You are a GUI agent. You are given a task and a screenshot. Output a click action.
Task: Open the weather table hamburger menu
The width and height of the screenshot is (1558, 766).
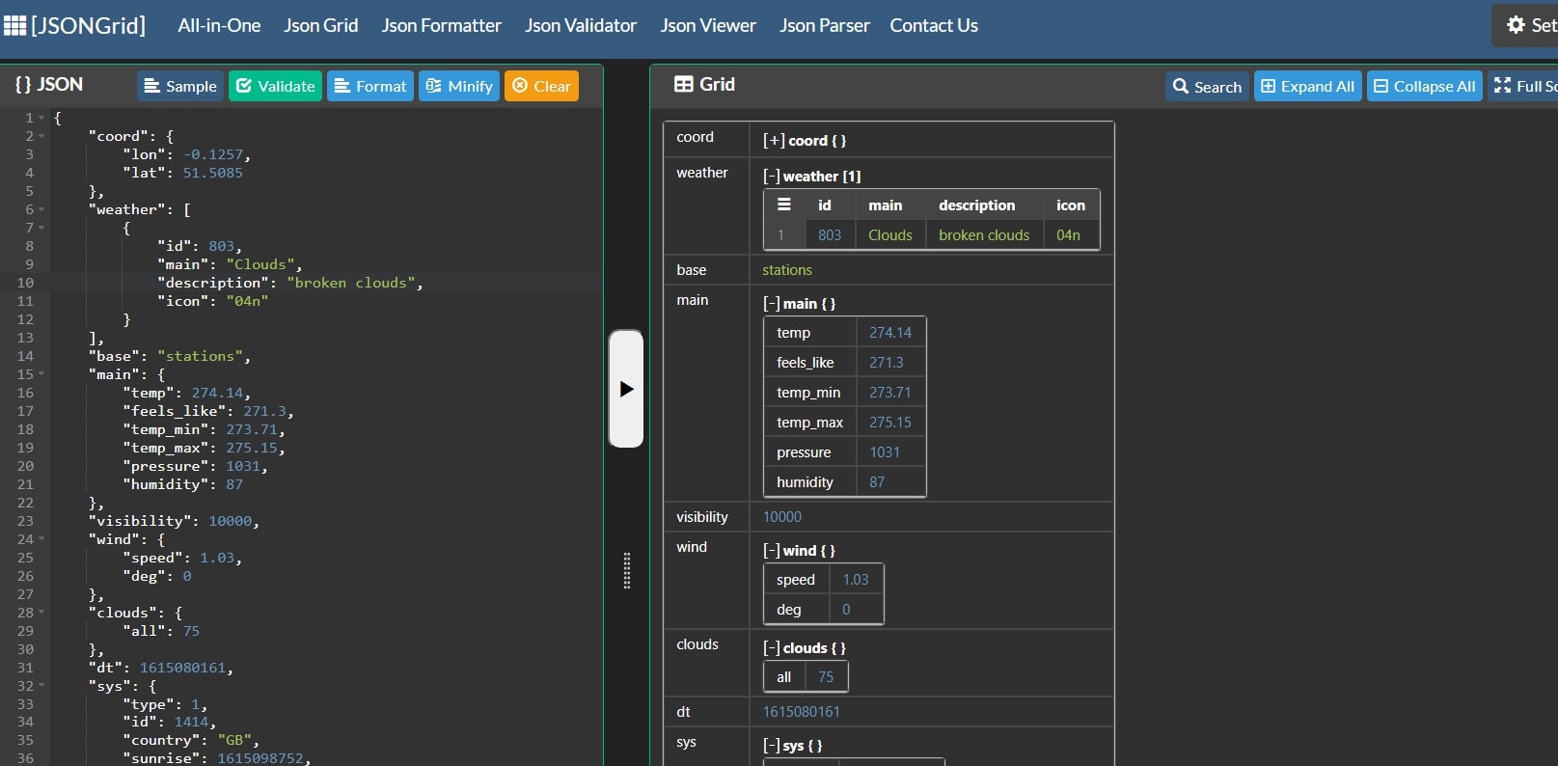784,205
